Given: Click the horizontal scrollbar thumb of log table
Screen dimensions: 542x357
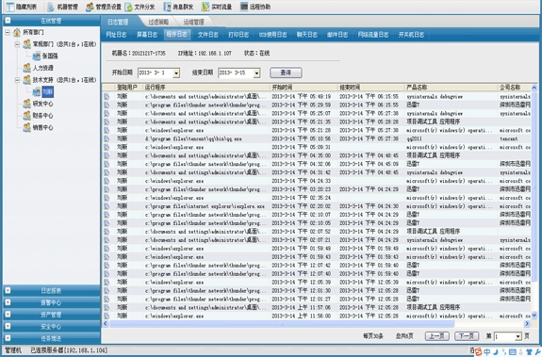Looking at the screenshot, I should tap(282, 324).
